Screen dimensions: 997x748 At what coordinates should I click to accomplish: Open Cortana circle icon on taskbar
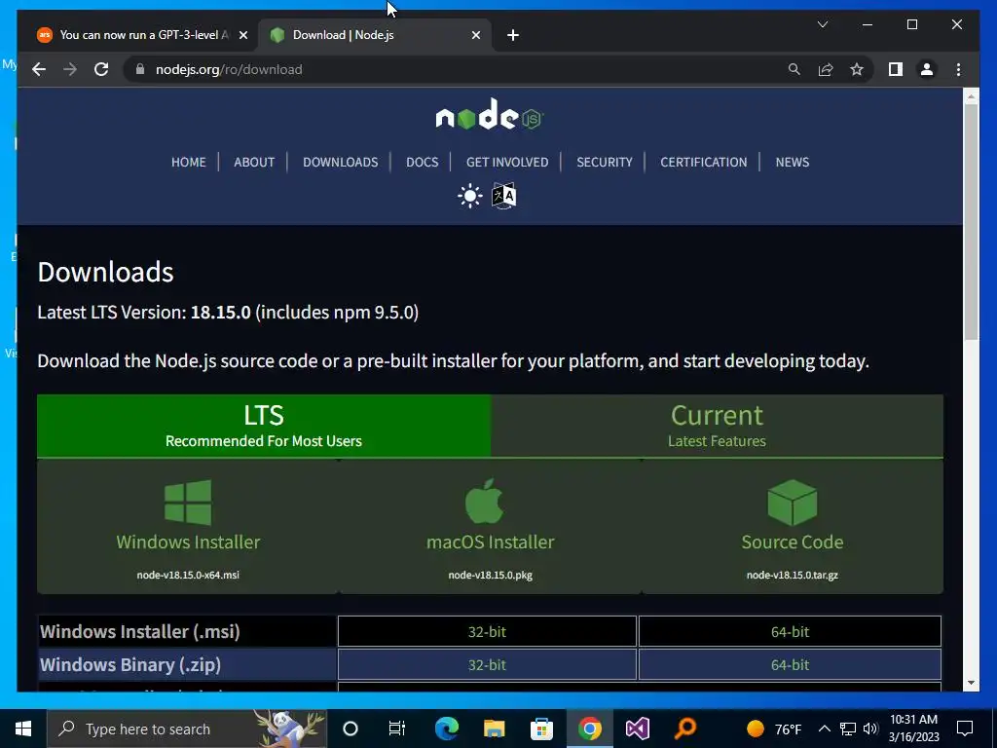[351, 729]
